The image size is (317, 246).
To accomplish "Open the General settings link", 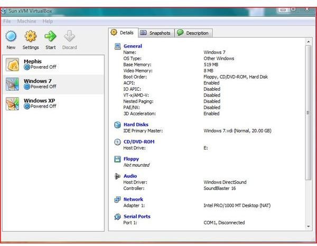I will click(133, 46).
